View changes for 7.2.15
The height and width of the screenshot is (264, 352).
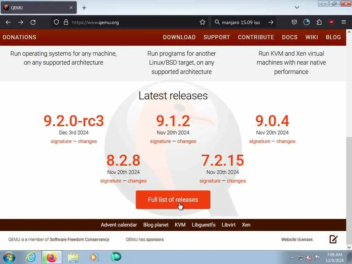pyautogui.click(x=236, y=181)
